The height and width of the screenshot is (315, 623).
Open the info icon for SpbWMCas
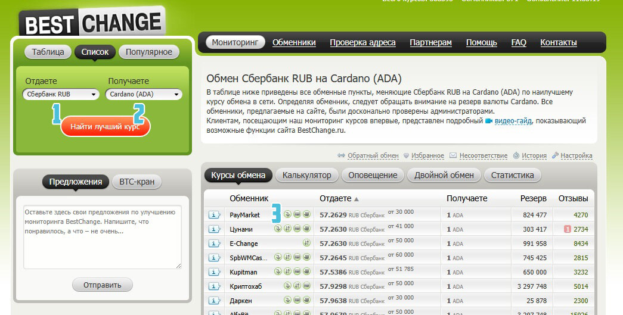[x=214, y=258]
